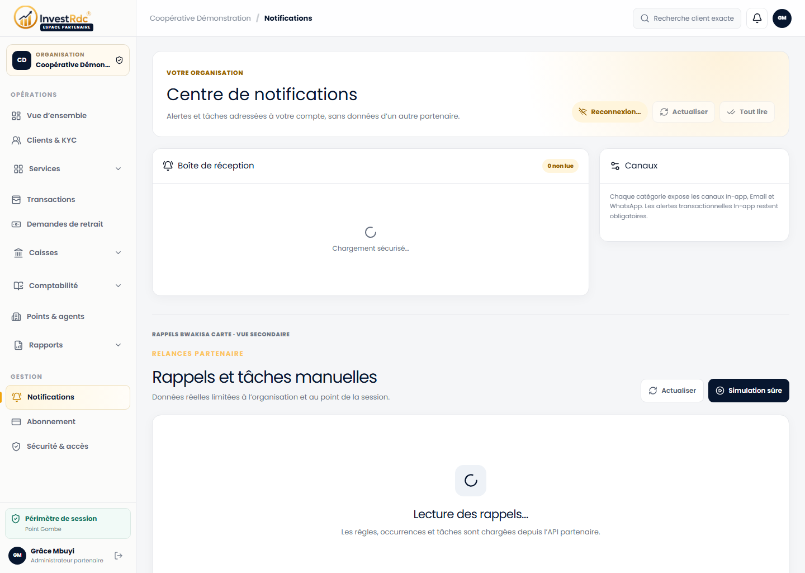
Task: Go to Clients & KYC section
Action: click(68, 140)
